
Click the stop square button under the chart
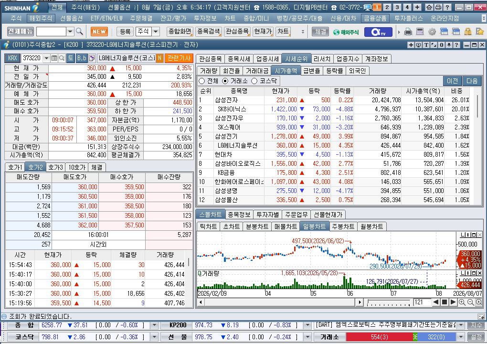(445, 302)
